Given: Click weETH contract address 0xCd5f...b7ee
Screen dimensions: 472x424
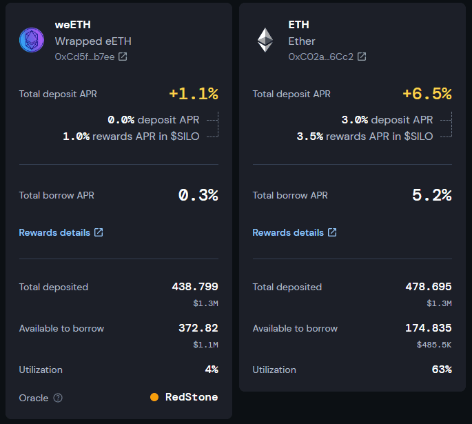Looking at the screenshot, I should pos(85,57).
